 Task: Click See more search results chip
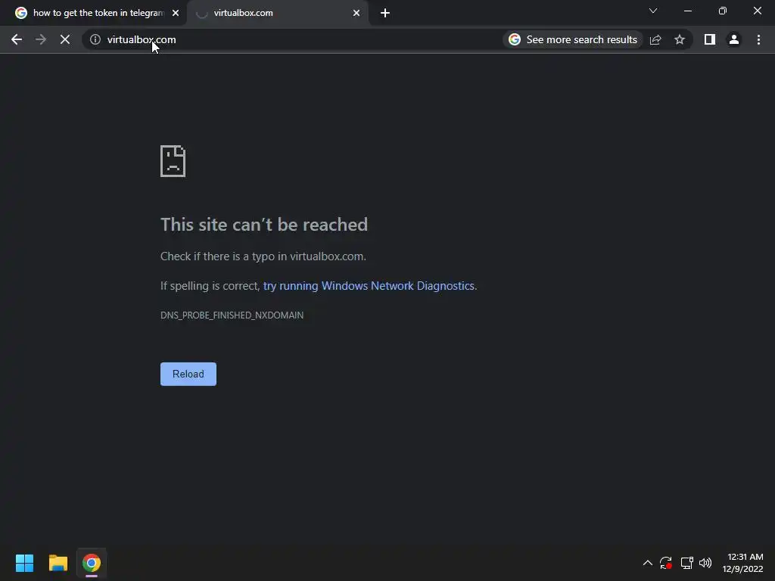click(x=574, y=39)
